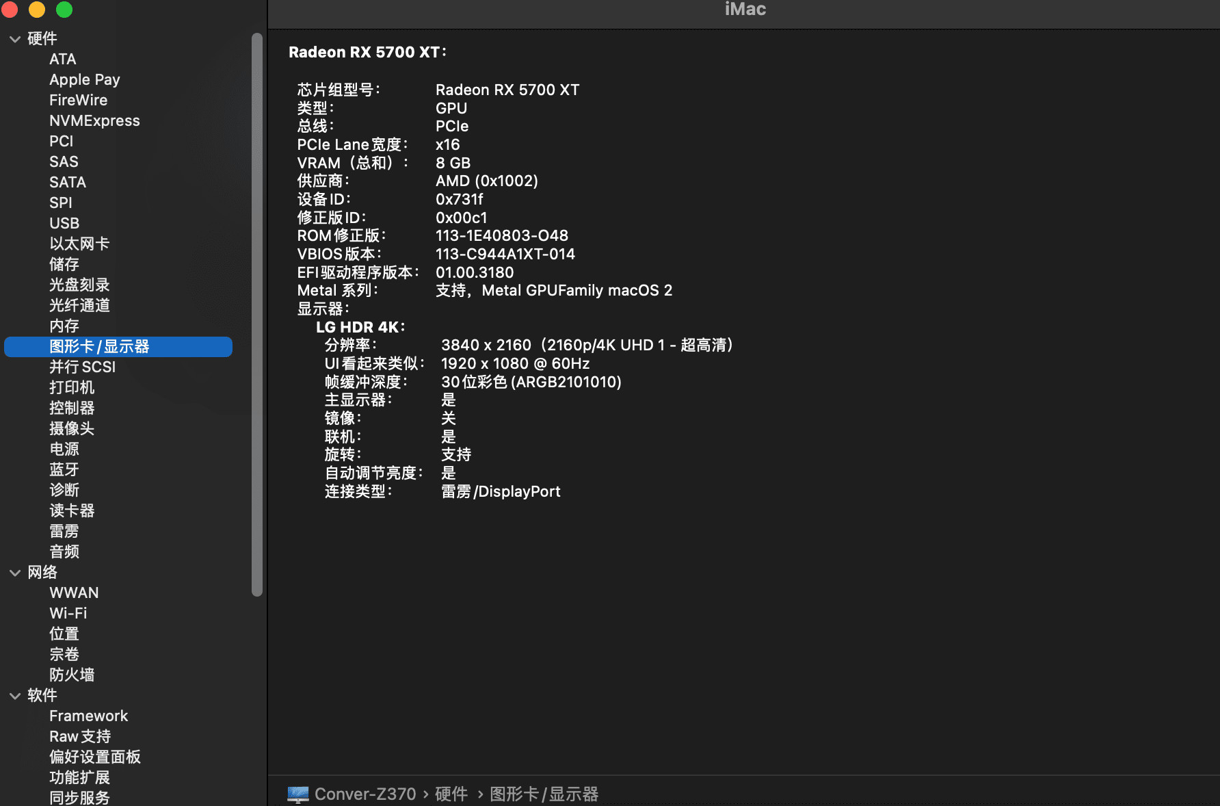The image size is (1220, 806).
Task: Click the green zoom window button
Action: [64, 10]
